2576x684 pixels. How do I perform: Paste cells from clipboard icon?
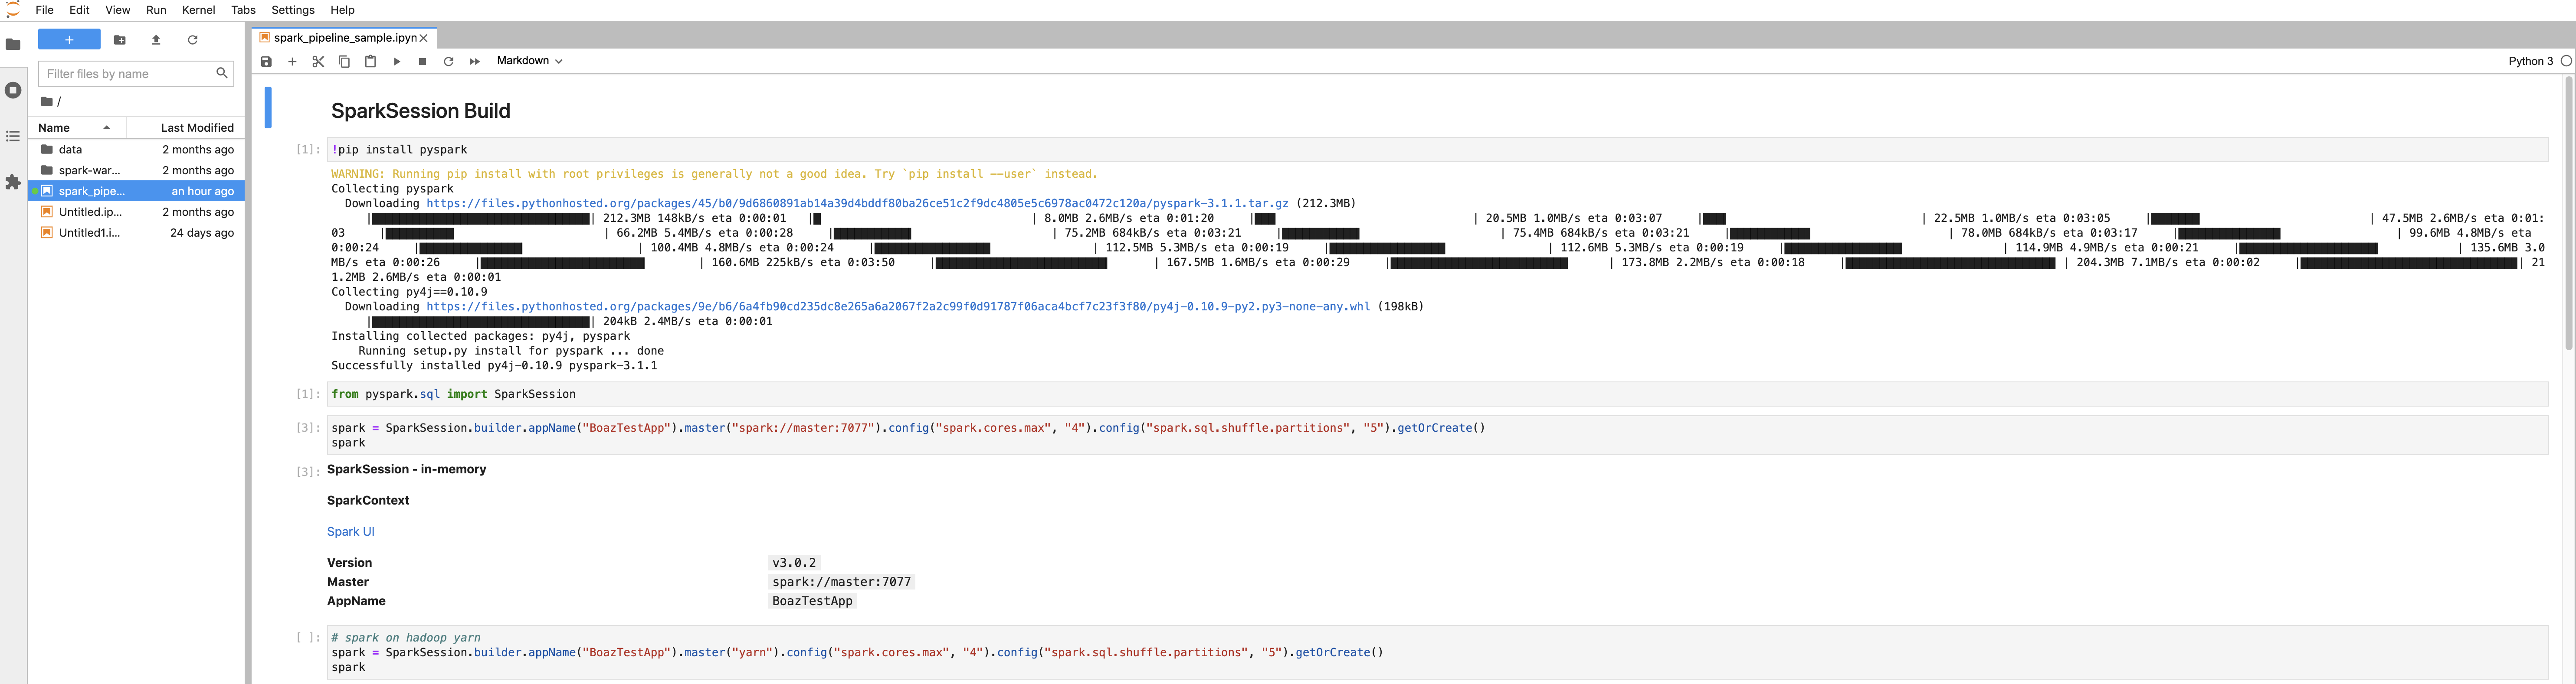pyautogui.click(x=370, y=62)
